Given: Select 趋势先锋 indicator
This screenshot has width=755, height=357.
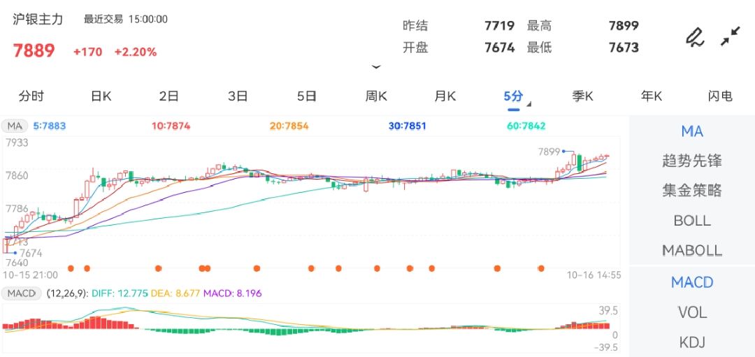Looking at the screenshot, I should (x=692, y=161).
